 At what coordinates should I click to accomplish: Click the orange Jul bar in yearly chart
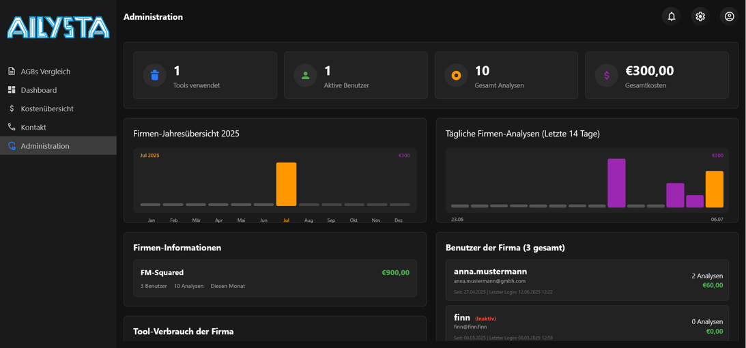tap(286, 184)
